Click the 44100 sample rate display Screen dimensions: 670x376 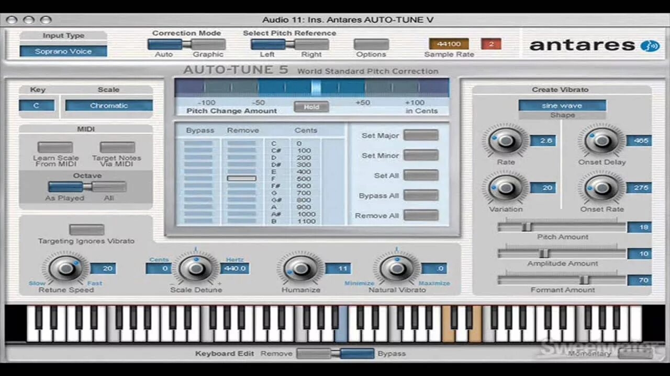click(x=449, y=44)
